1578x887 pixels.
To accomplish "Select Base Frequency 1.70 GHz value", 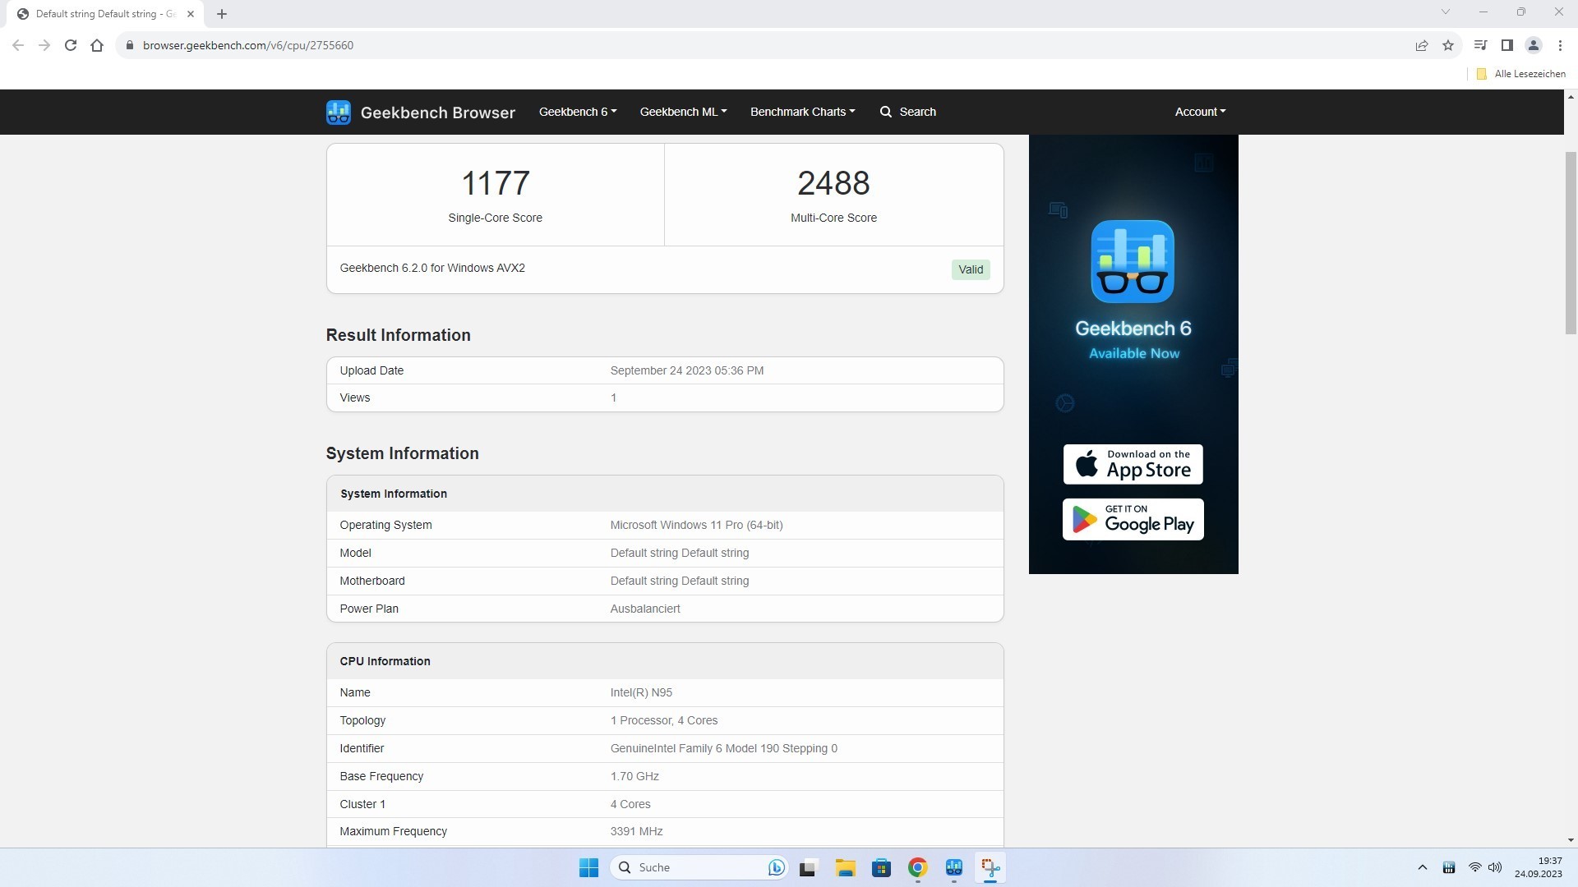I will pyautogui.click(x=634, y=776).
